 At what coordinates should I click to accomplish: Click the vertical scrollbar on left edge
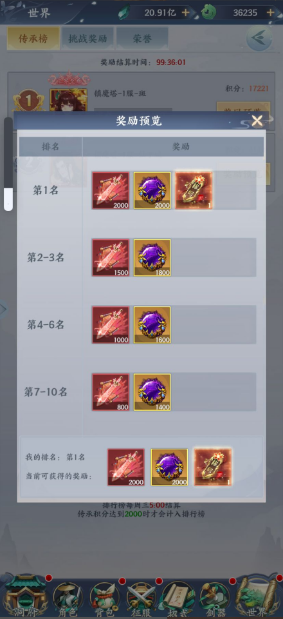pyautogui.click(x=8, y=164)
